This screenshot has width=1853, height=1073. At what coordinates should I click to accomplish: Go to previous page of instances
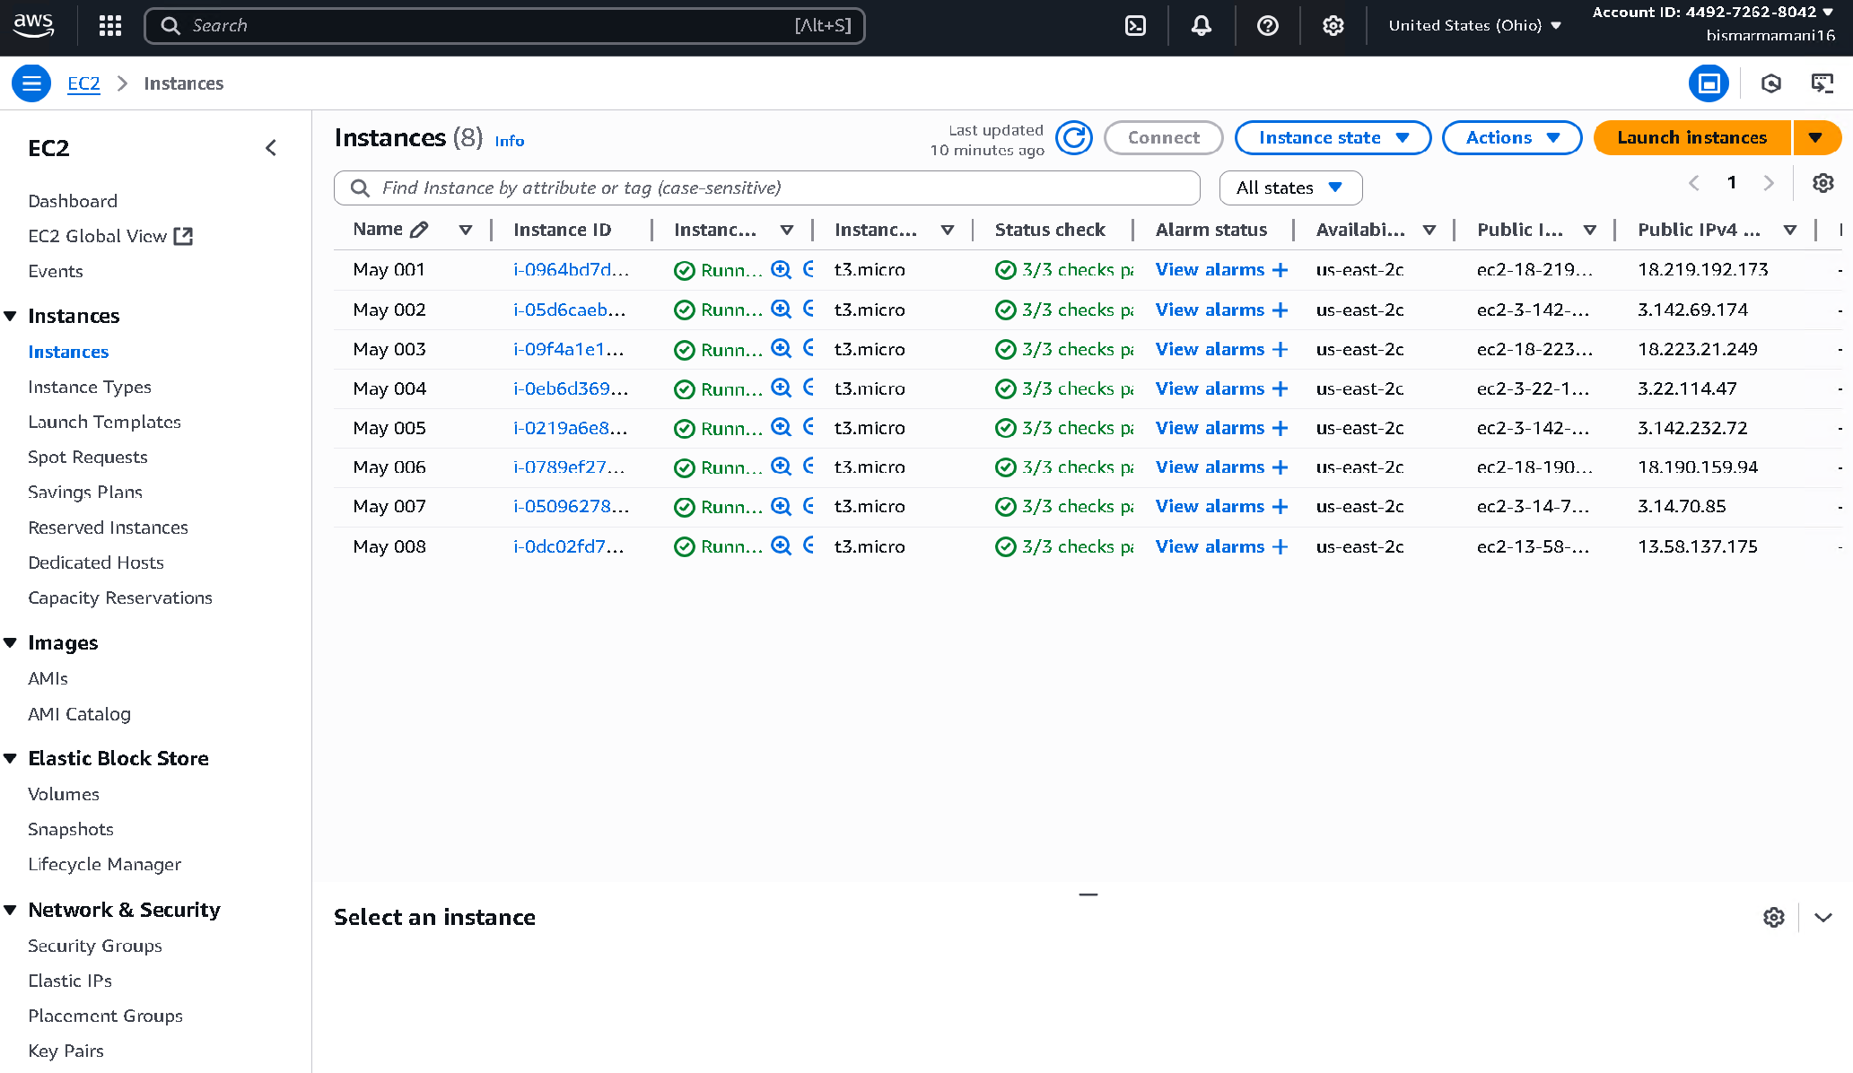[1694, 183]
